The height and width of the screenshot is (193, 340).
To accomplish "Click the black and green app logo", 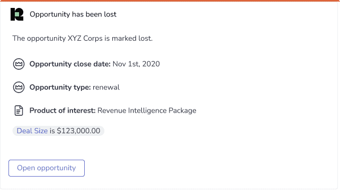I will coord(17,14).
